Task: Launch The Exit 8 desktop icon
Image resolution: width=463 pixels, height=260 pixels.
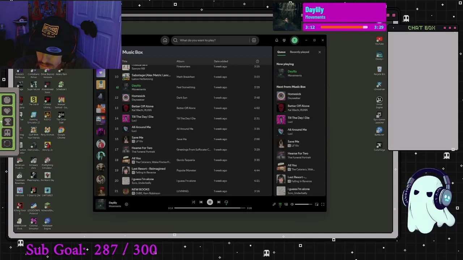Action: coord(34,101)
